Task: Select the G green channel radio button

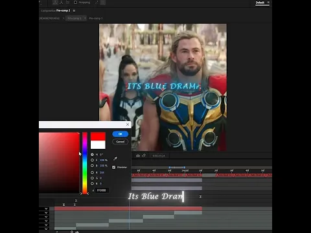Action: [92, 178]
